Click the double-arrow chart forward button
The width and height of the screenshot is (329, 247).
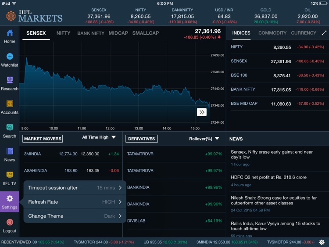click(x=202, y=112)
